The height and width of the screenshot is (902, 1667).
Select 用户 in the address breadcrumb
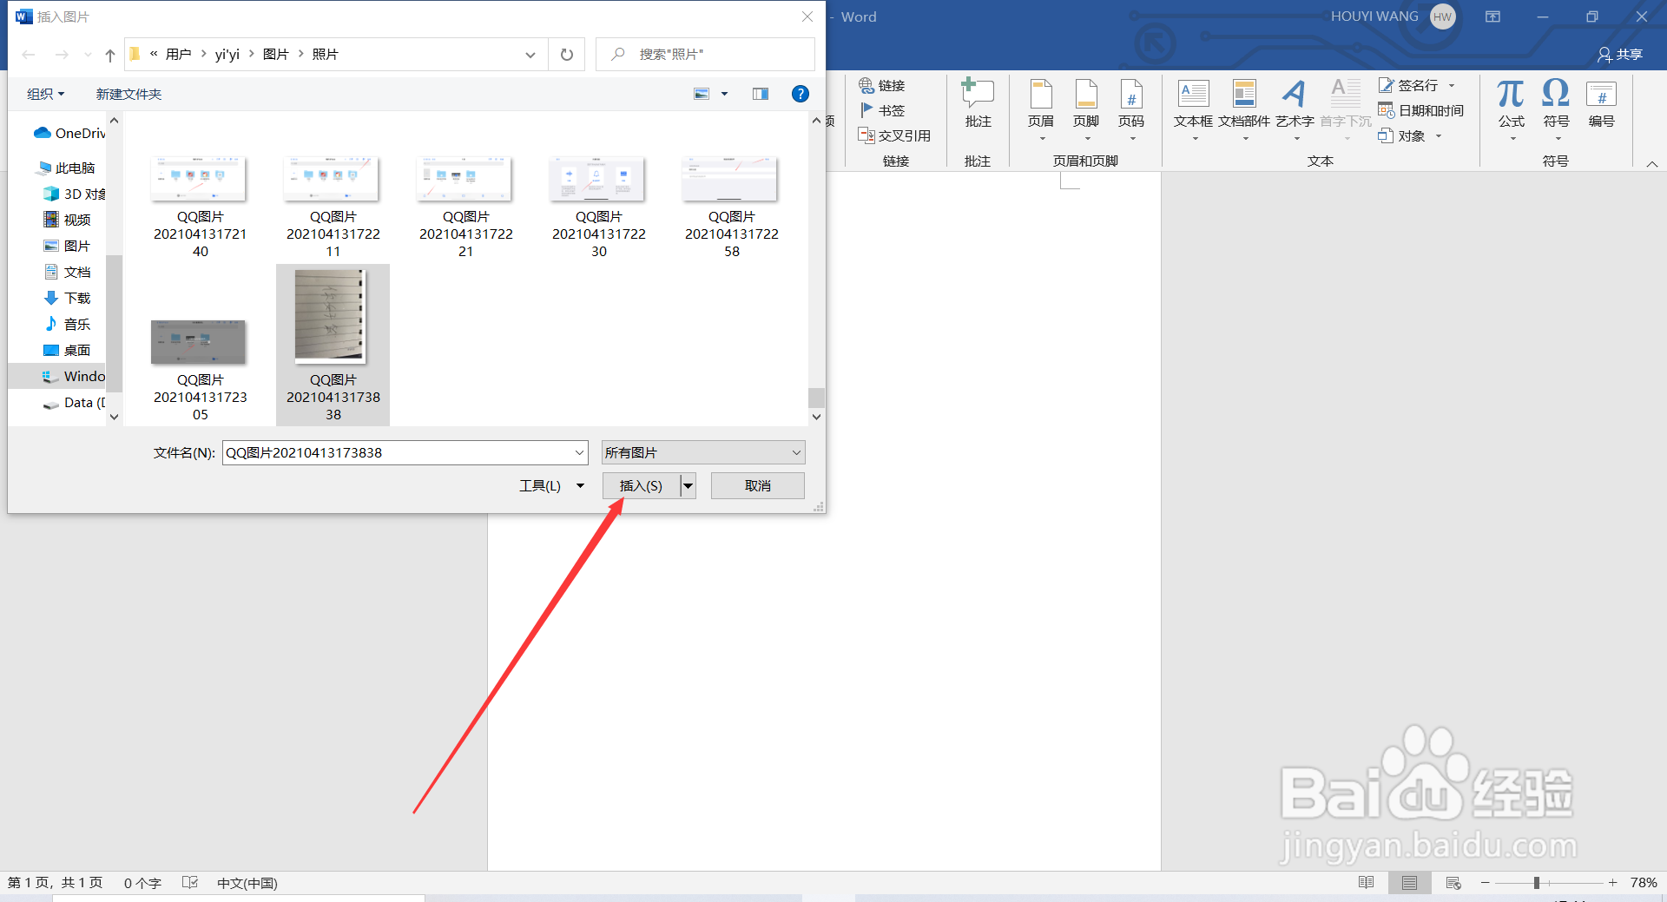(x=178, y=54)
